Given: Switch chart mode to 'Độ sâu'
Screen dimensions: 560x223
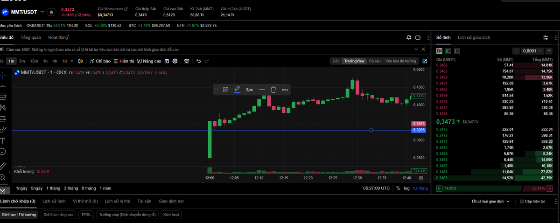Looking at the screenshot, I should pyautogui.click(x=375, y=61).
